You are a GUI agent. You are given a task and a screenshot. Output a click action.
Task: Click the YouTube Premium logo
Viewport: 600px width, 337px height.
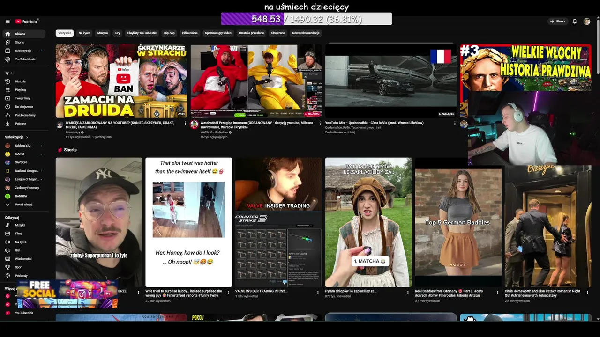pyautogui.click(x=27, y=22)
